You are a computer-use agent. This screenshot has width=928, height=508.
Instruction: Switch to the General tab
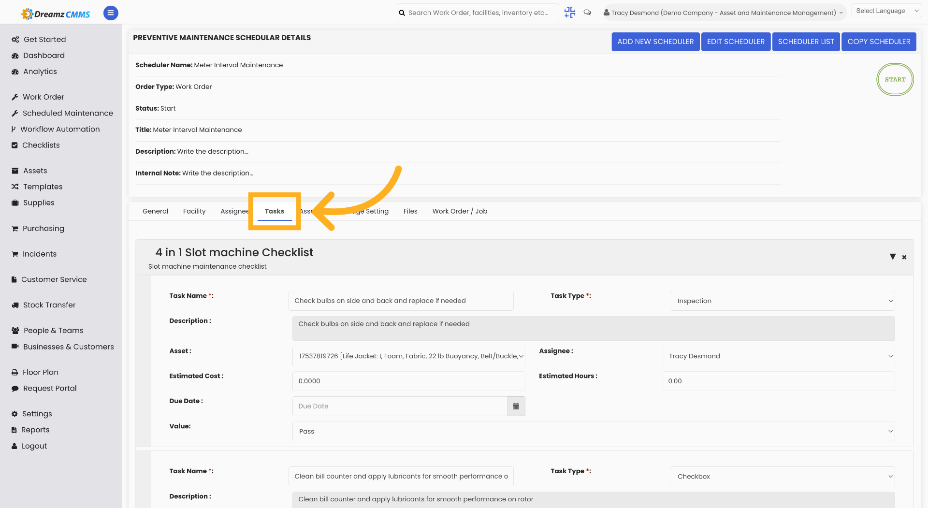pyautogui.click(x=155, y=211)
